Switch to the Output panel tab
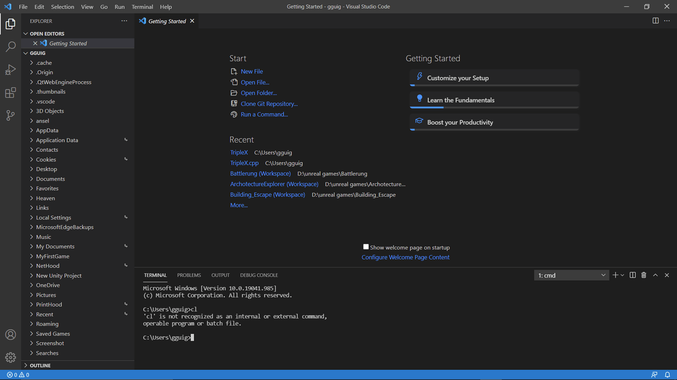 pyautogui.click(x=220, y=275)
